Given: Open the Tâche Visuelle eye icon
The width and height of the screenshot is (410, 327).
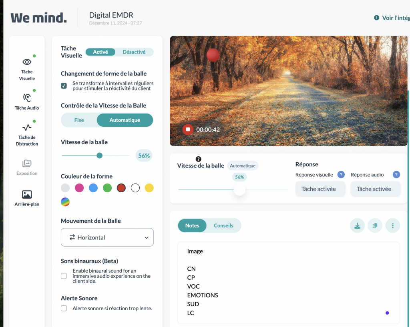Looking at the screenshot, I should tap(27, 62).
